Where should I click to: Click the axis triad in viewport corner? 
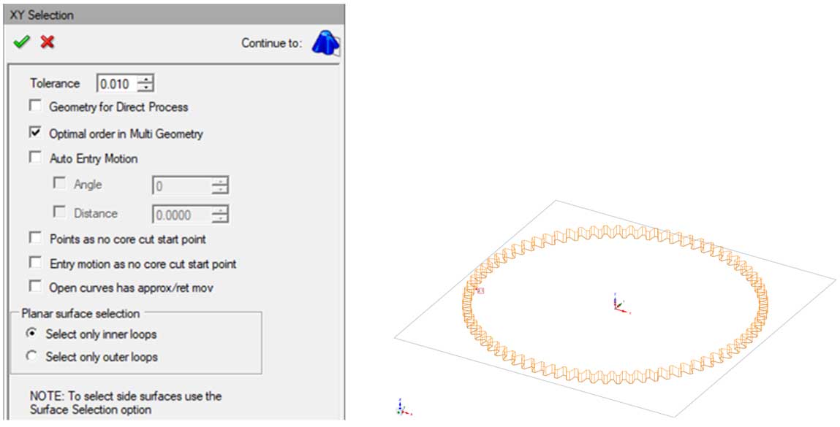click(x=400, y=407)
